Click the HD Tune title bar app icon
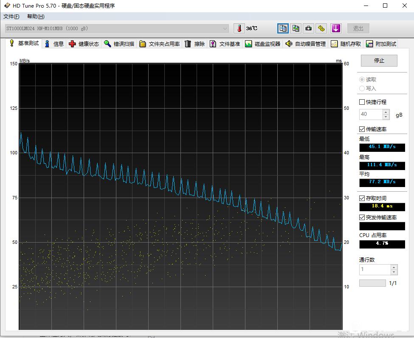 [x=7, y=5]
